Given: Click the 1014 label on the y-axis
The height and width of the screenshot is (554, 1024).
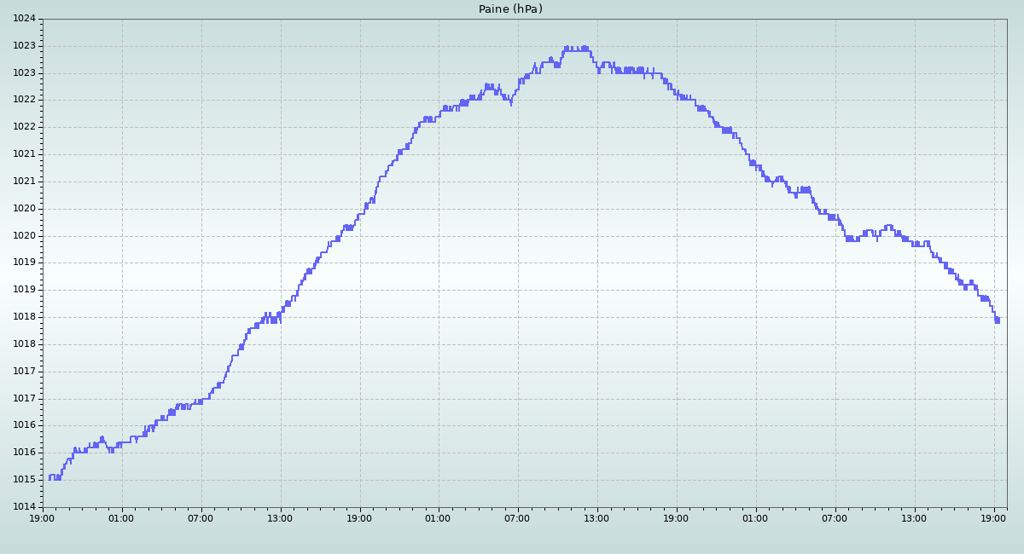Looking at the screenshot, I should (25, 507).
